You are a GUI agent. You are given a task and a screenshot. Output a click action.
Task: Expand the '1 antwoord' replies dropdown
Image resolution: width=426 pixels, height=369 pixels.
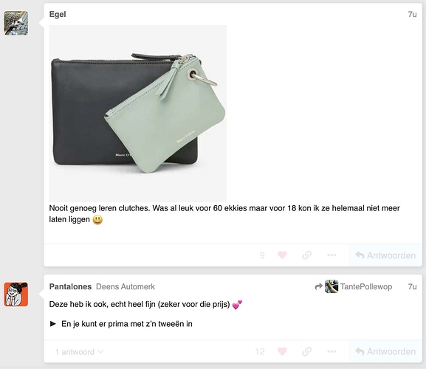79,352
